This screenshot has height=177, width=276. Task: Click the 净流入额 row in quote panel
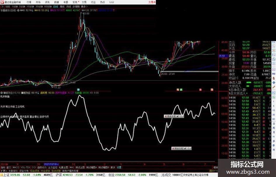pos(250,83)
